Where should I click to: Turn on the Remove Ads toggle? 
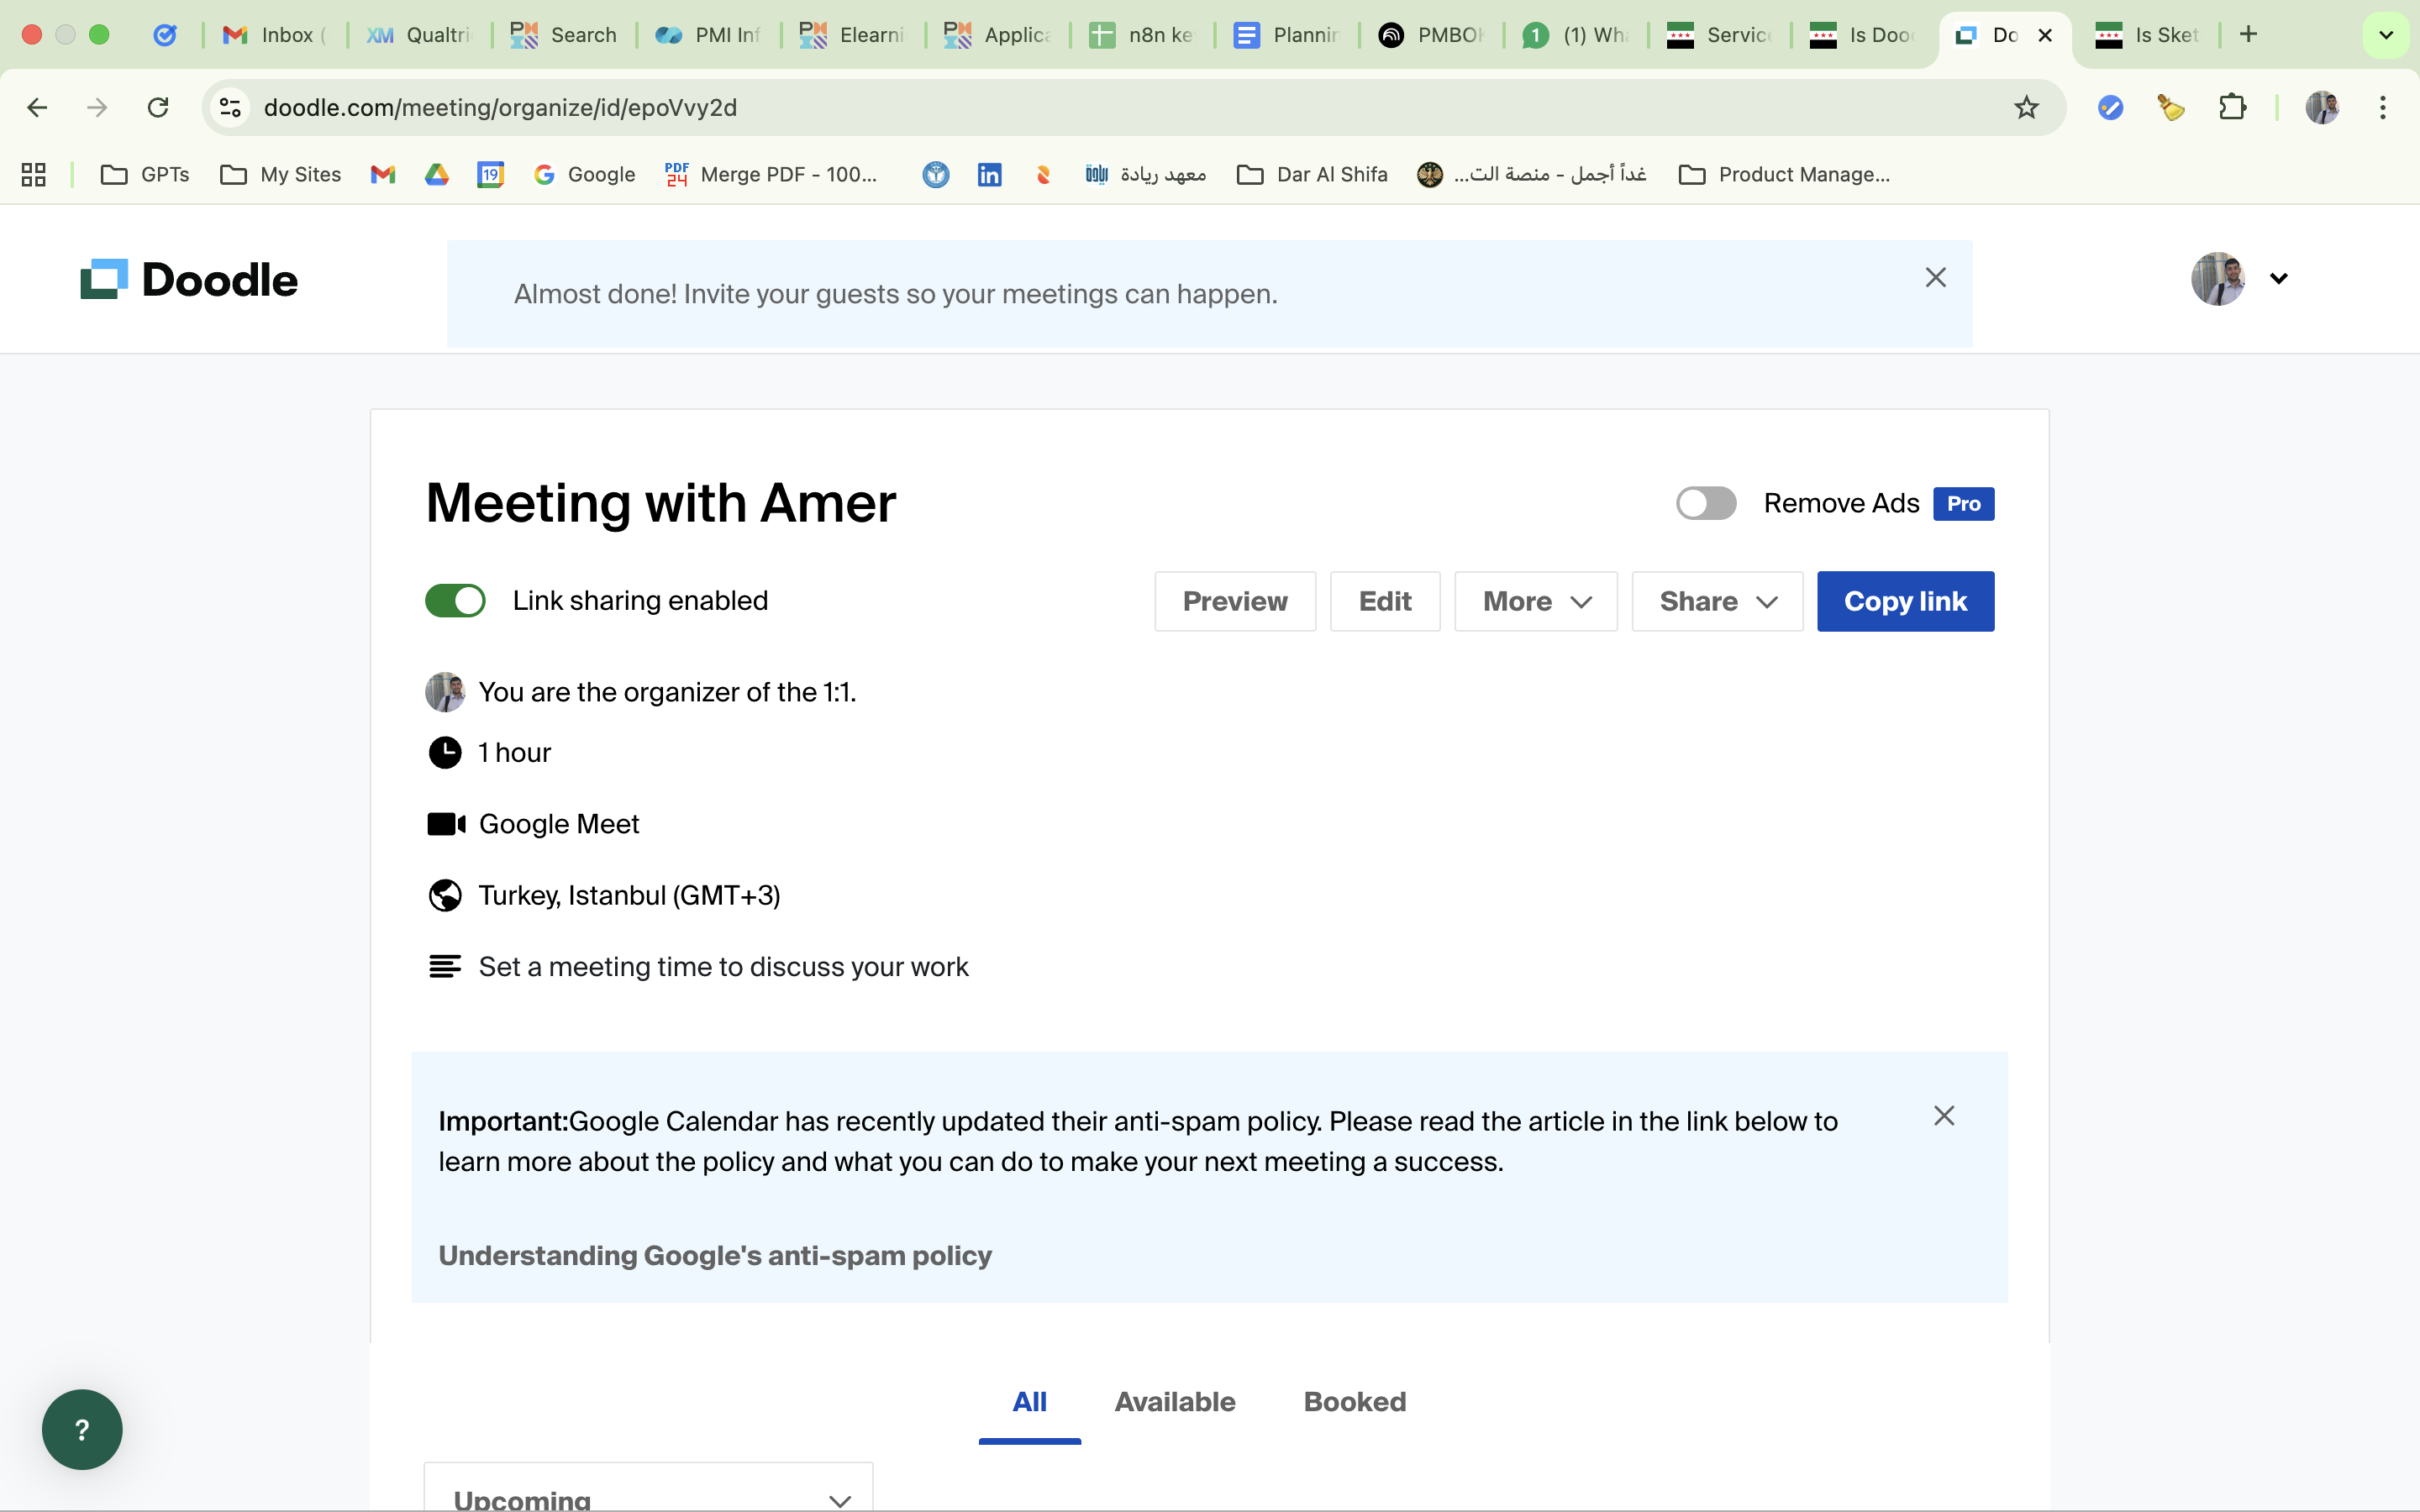(x=1705, y=503)
